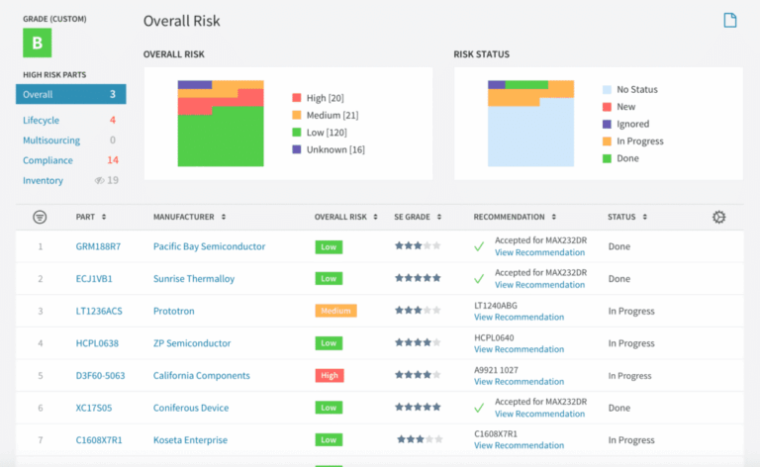The height and width of the screenshot is (467, 760).
Task: Click accepted checkmark in ECJ1VB1 row
Action: (479, 279)
